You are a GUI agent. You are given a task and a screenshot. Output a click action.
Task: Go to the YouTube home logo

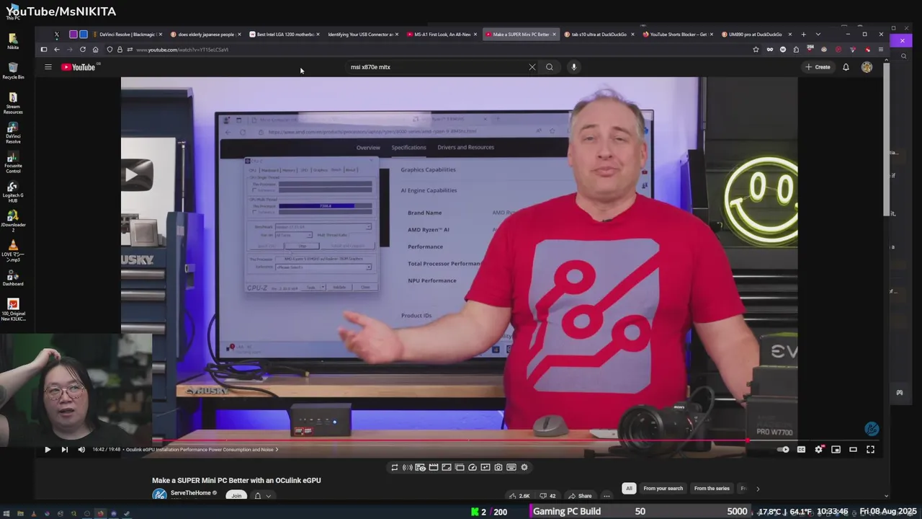click(79, 67)
